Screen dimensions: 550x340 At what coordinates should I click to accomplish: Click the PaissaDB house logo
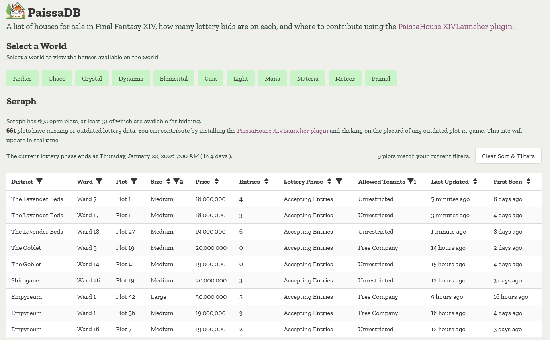(16, 11)
